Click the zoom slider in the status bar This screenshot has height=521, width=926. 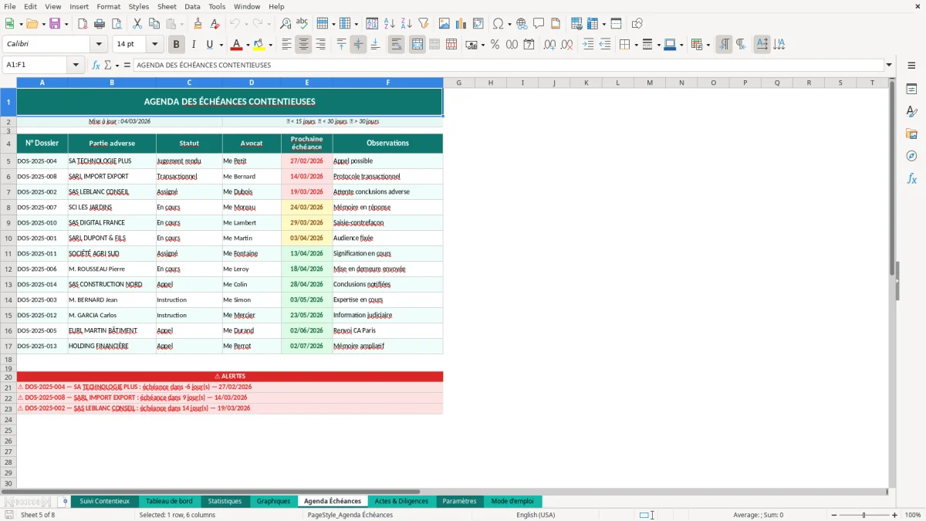[x=864, y=515]
